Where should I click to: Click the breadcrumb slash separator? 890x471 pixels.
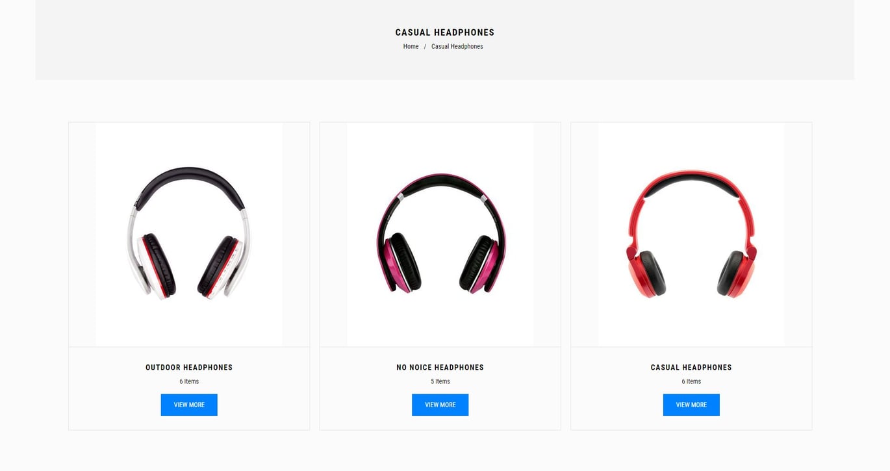coord(425,47)
